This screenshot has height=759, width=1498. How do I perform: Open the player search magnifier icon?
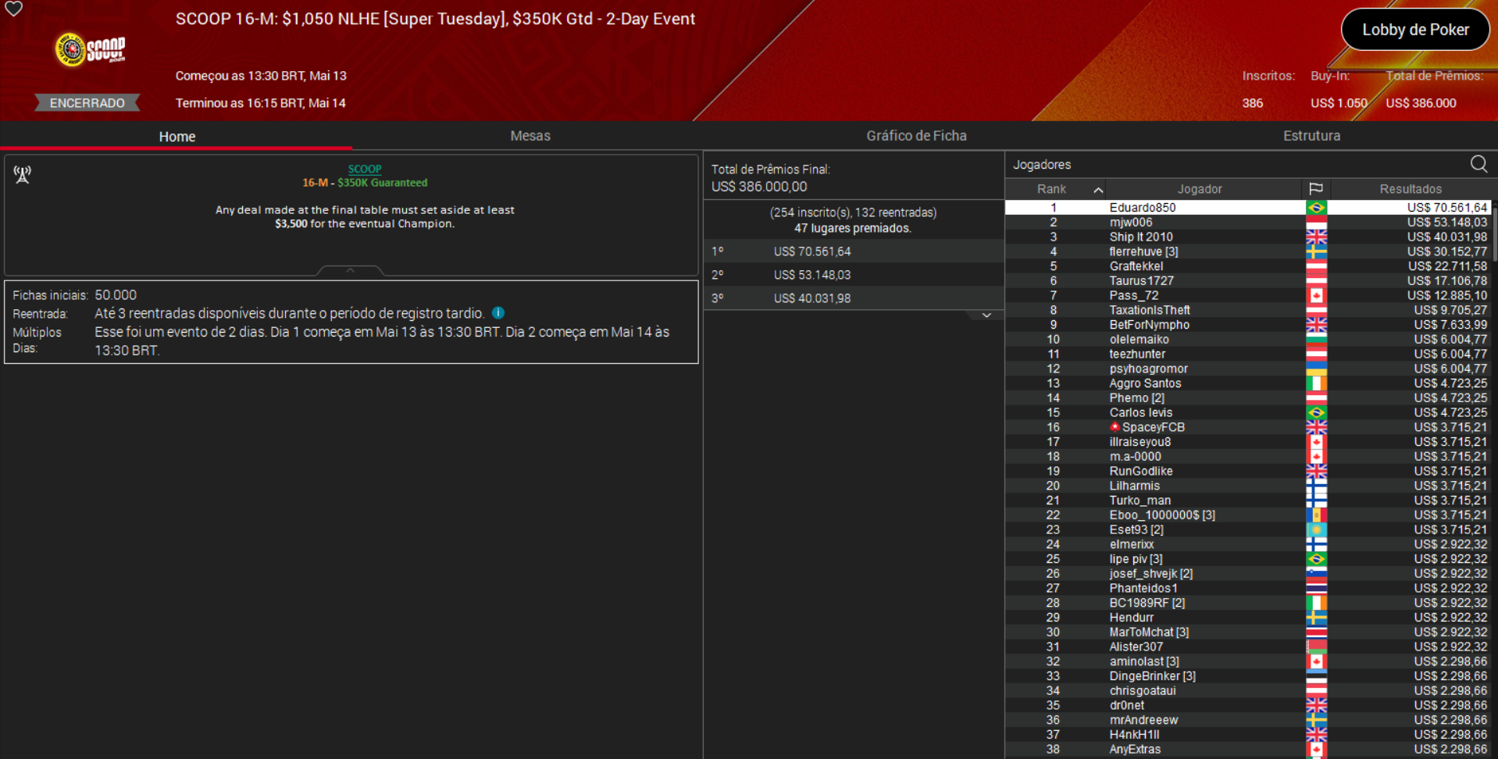point(1478,164)
